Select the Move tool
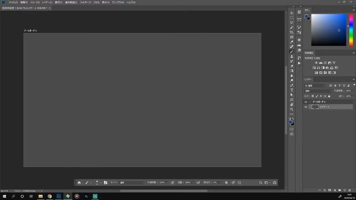 pos(291,13)
